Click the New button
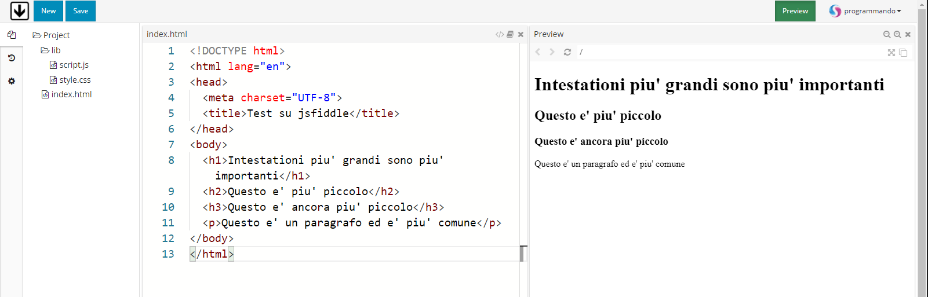The width and height of the screenshot is (928, 297). 49,11
